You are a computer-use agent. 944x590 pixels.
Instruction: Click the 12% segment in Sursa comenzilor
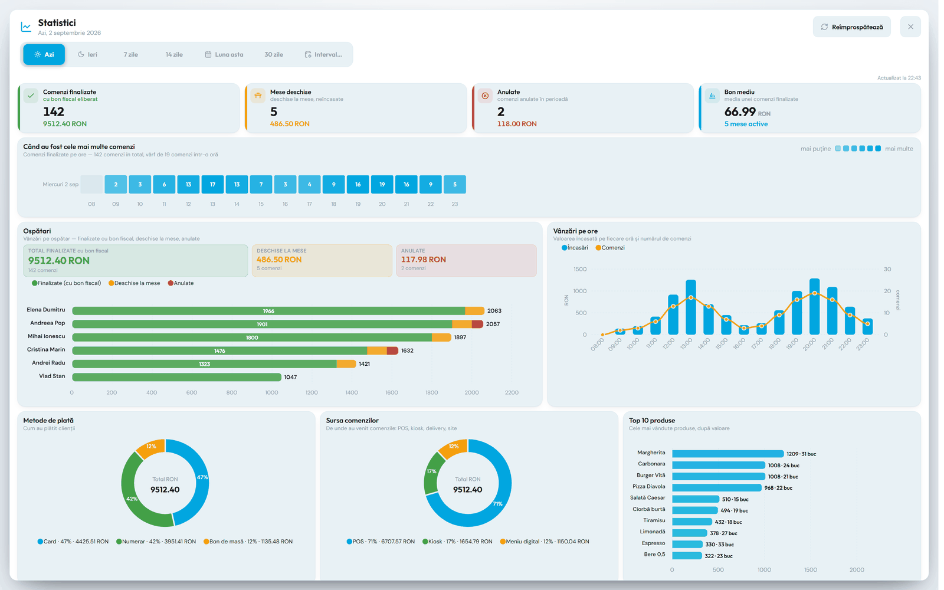[x=454, y=447]
